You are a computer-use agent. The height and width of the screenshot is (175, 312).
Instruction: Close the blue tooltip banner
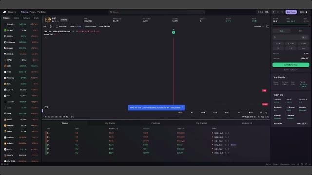[x=182, y=107]
